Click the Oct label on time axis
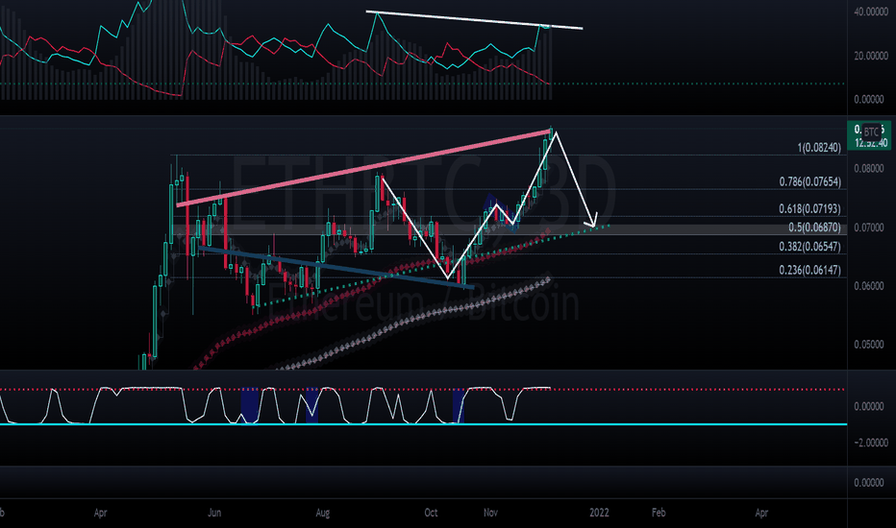The width and height of the screenshot is (896, 528). click(431, 513)
